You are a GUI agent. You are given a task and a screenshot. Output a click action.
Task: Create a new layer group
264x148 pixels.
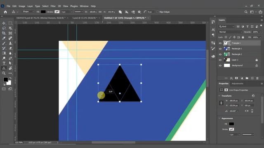(x=247, y=78)
